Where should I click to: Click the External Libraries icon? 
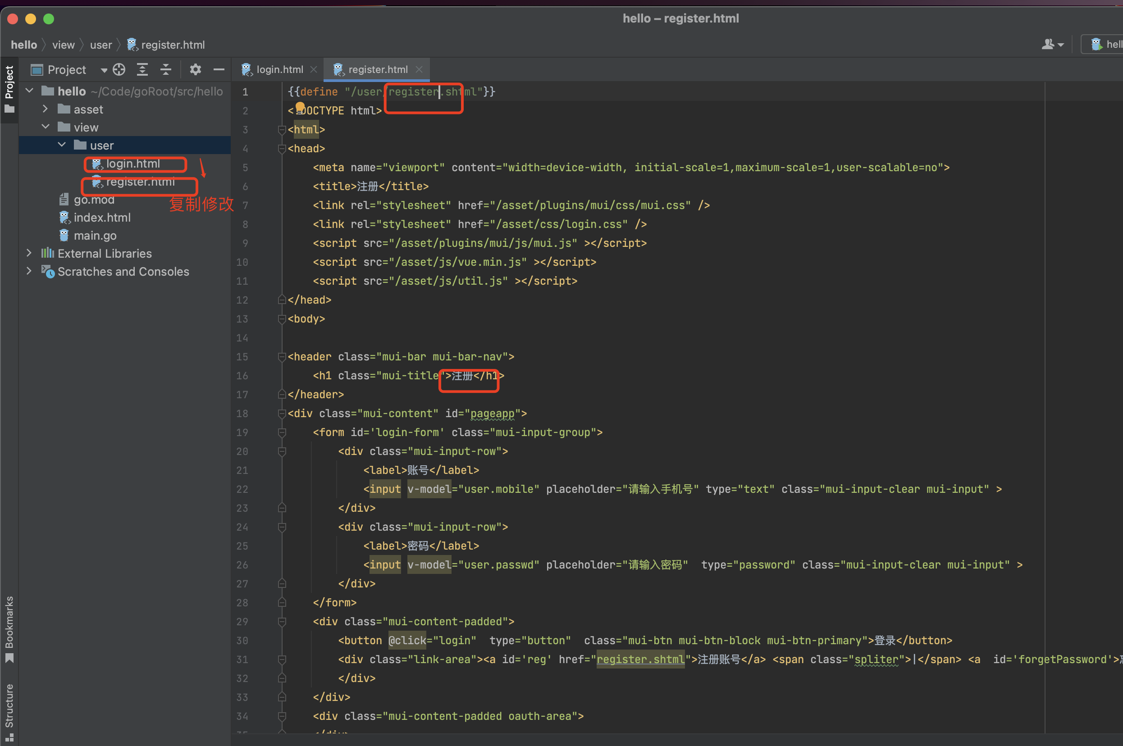(48, 253)
